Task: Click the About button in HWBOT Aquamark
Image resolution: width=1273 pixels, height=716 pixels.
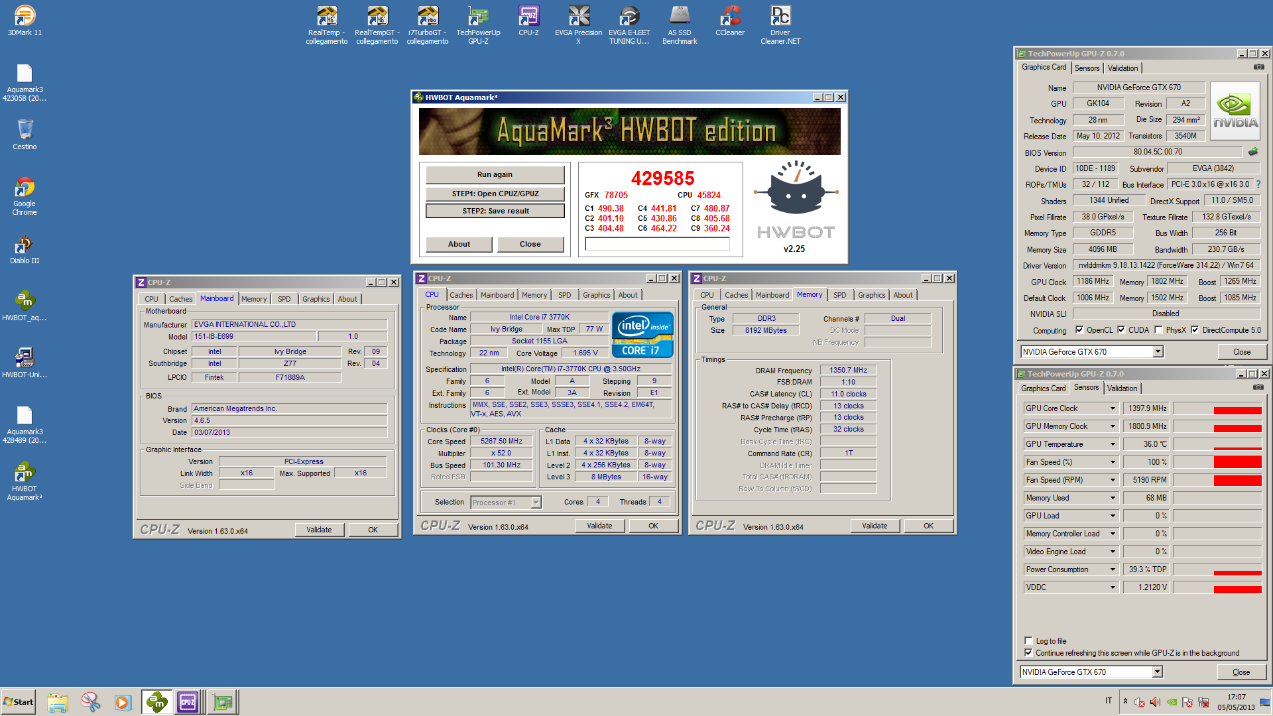Action: pyautogui.click(x=459, y=244)
